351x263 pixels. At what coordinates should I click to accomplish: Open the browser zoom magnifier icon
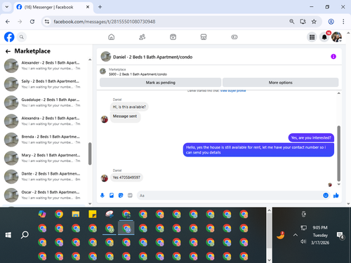(292, 22)
